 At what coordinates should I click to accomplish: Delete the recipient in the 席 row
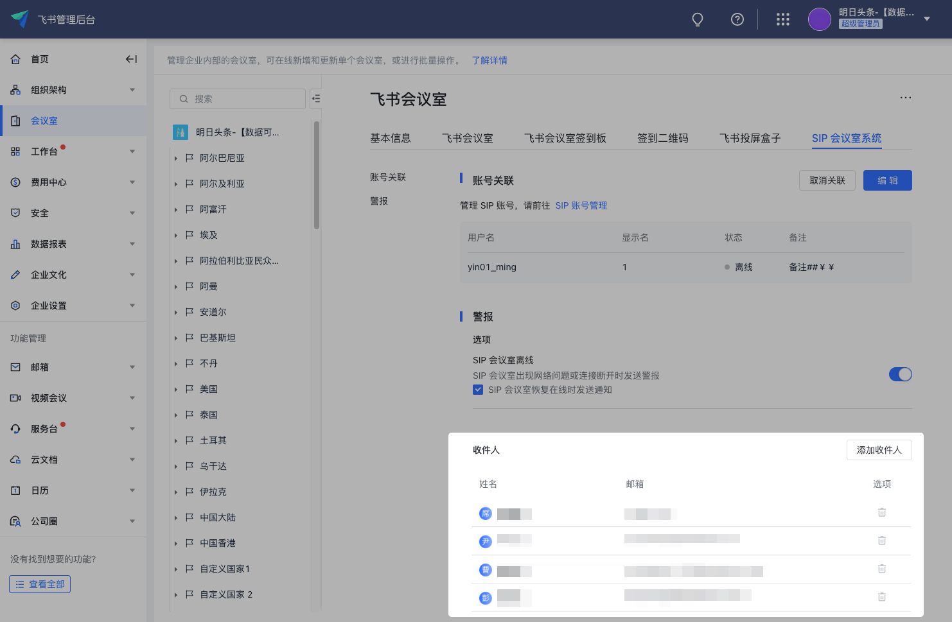click(882, 512)
